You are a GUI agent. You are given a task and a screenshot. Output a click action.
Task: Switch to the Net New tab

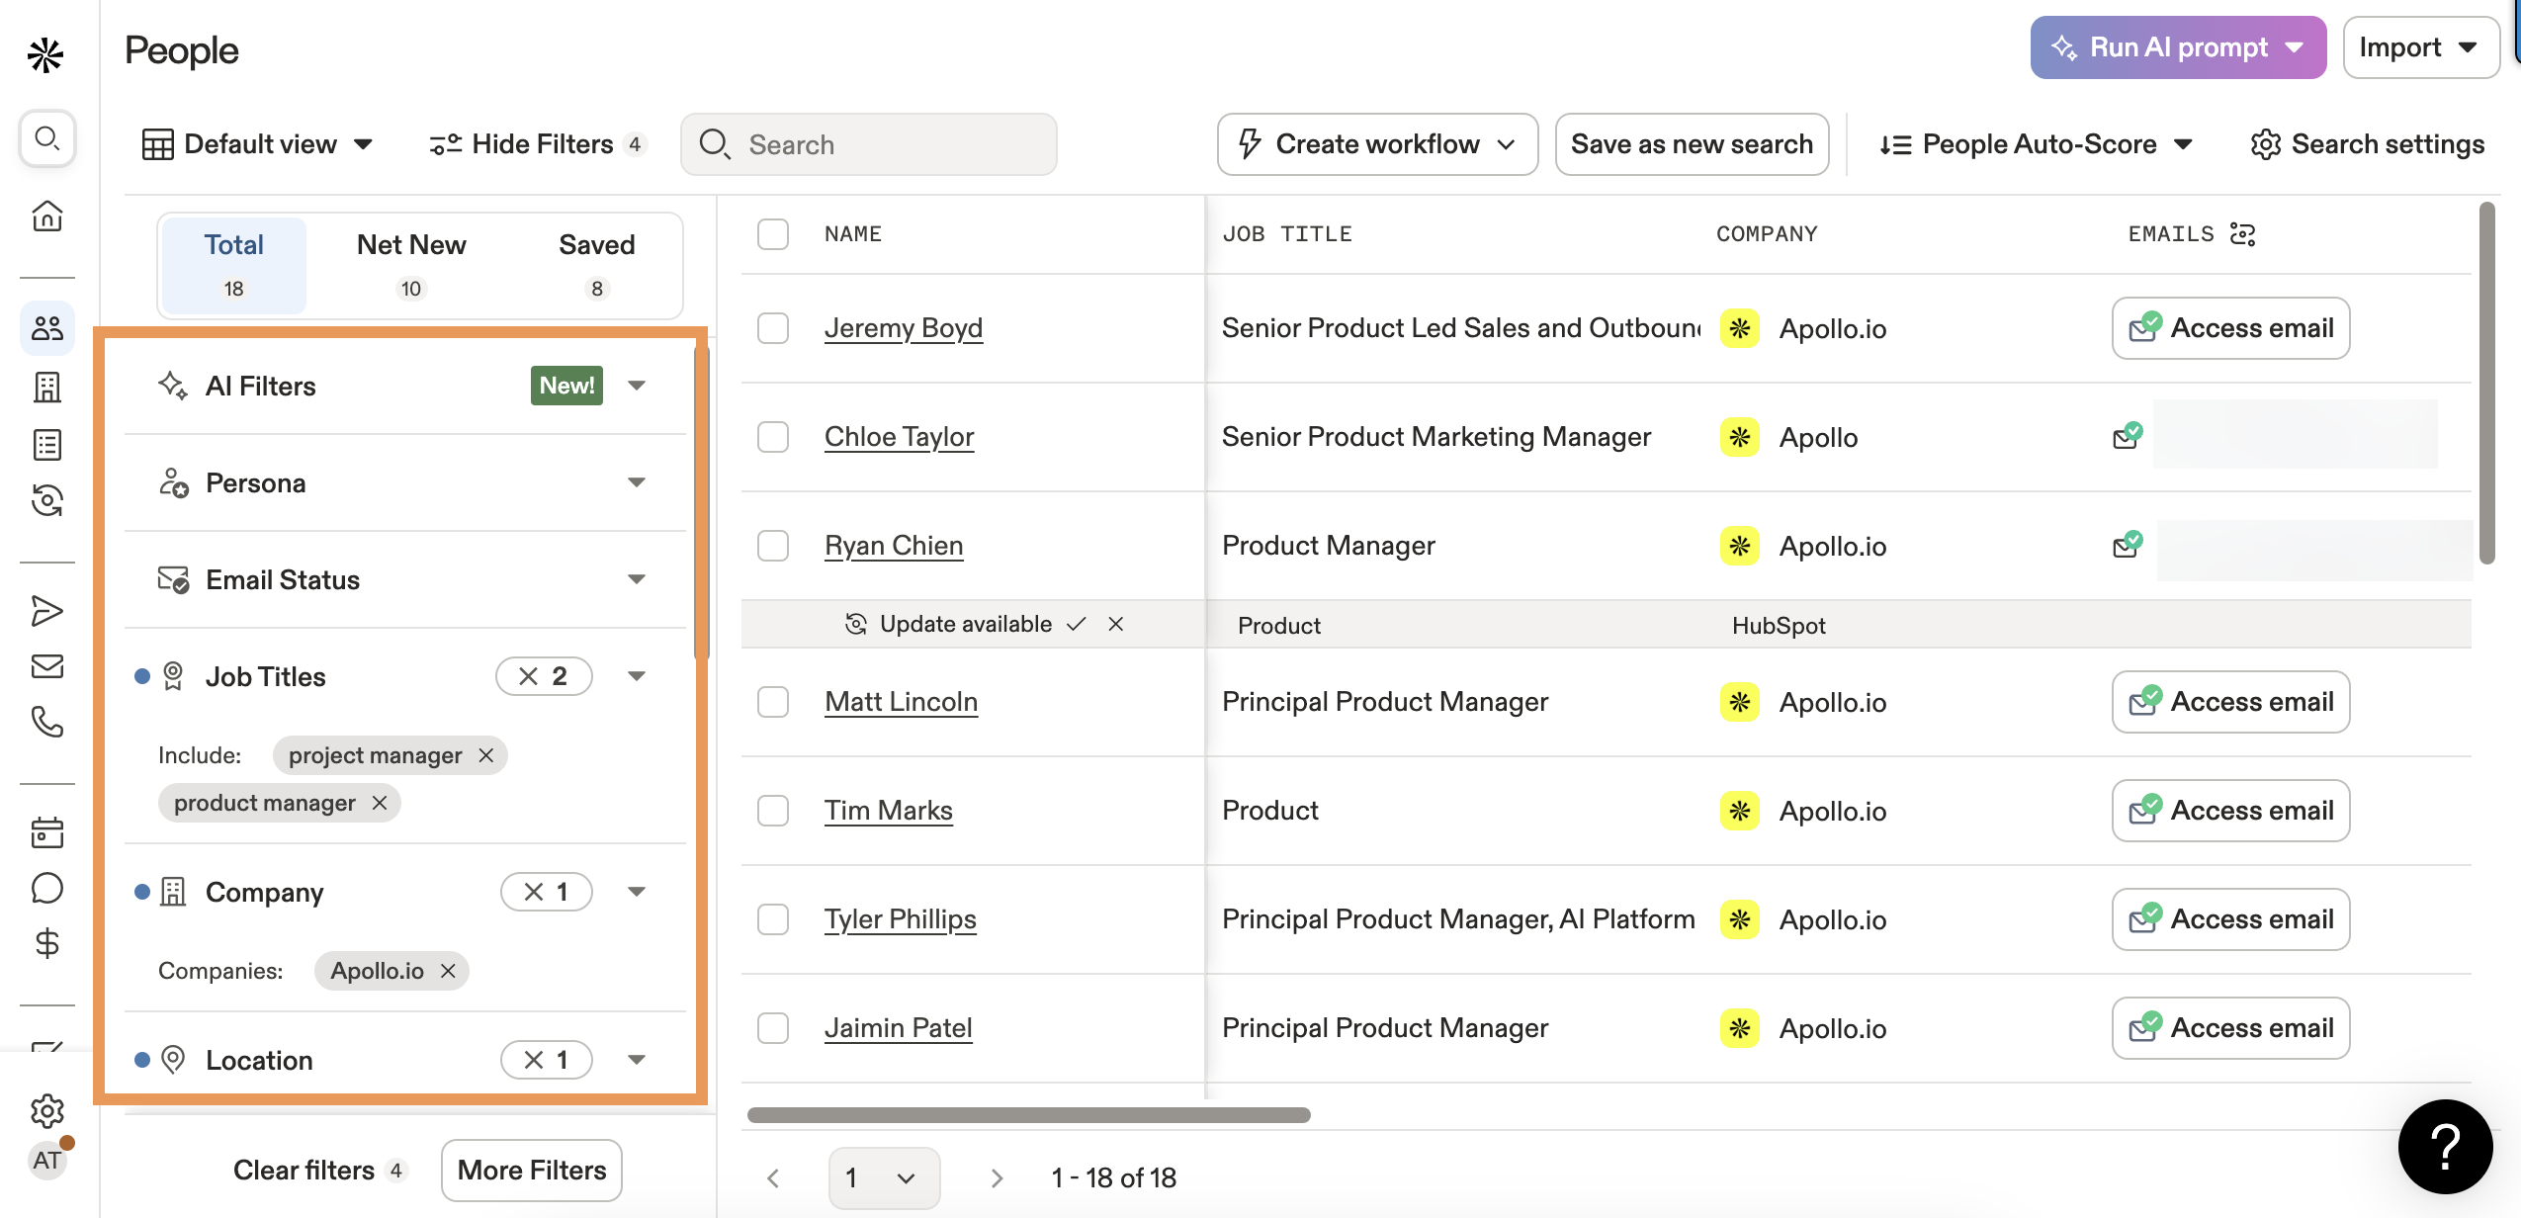click(x=410, y=264)
